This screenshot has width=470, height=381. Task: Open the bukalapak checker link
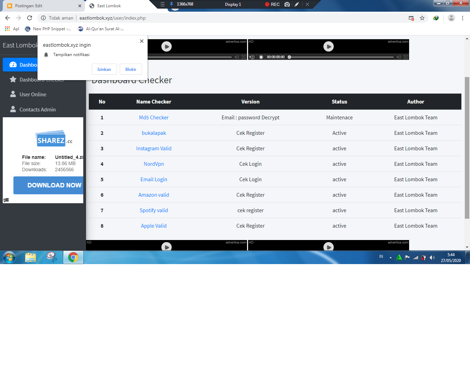click(154, 133)
